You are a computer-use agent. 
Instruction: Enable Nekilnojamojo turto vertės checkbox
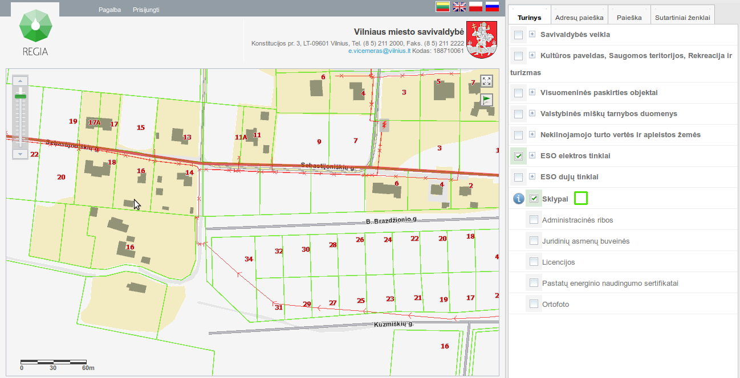pyautogui.click(x=518, y=135)
